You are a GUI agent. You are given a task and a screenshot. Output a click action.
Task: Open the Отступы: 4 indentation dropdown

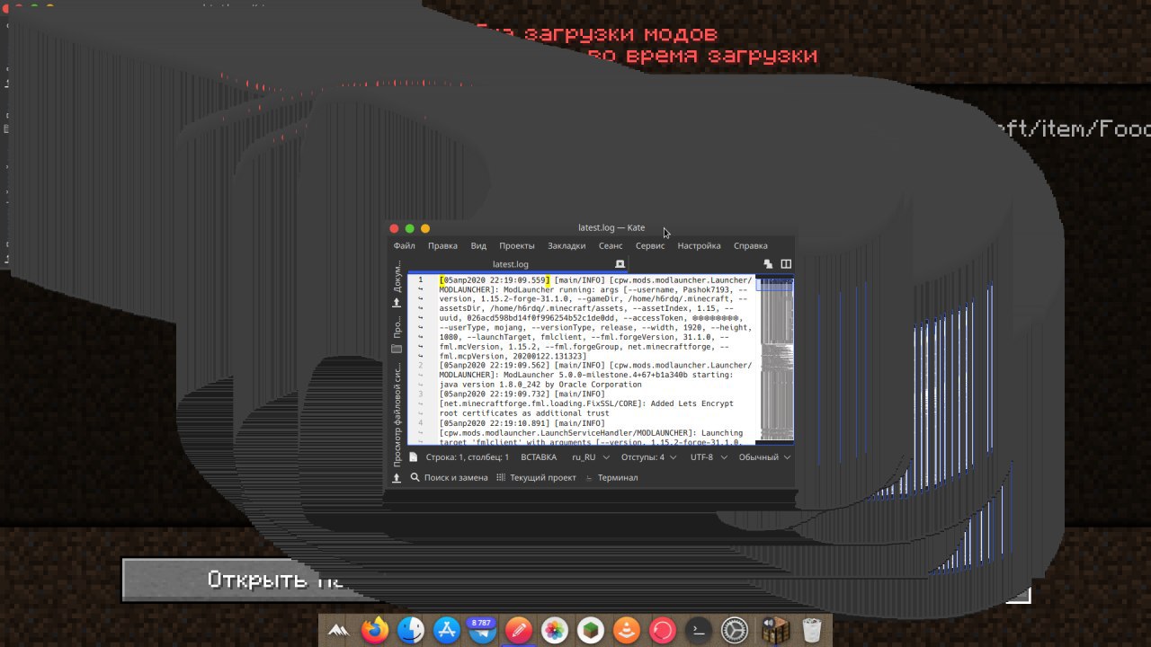(x=648, y=456)
